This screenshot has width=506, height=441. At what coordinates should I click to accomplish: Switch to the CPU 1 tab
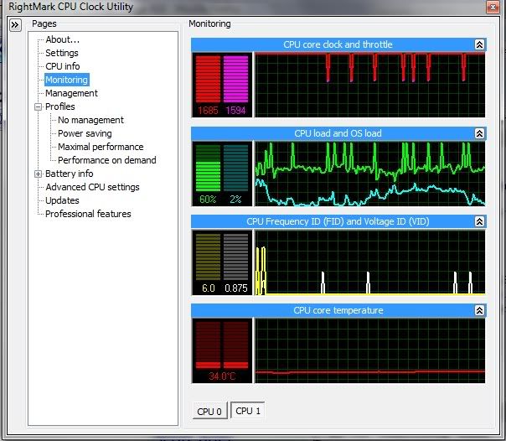click(249, 411)
